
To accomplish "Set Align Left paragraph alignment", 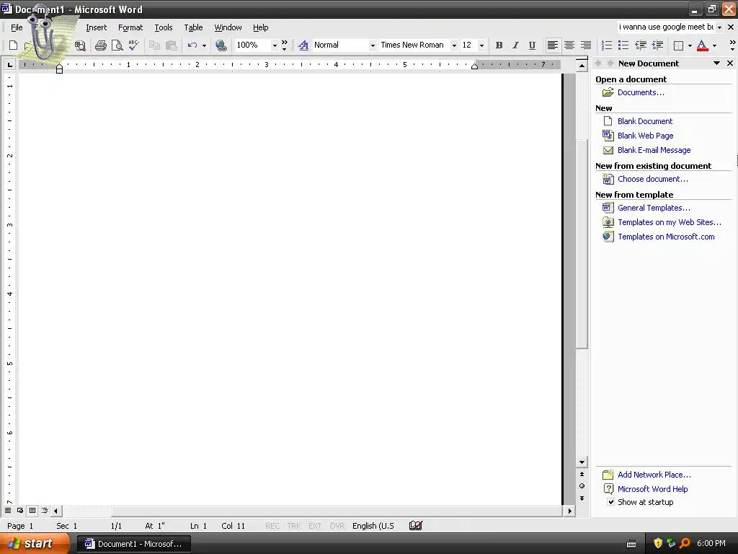I will (553, 45).
